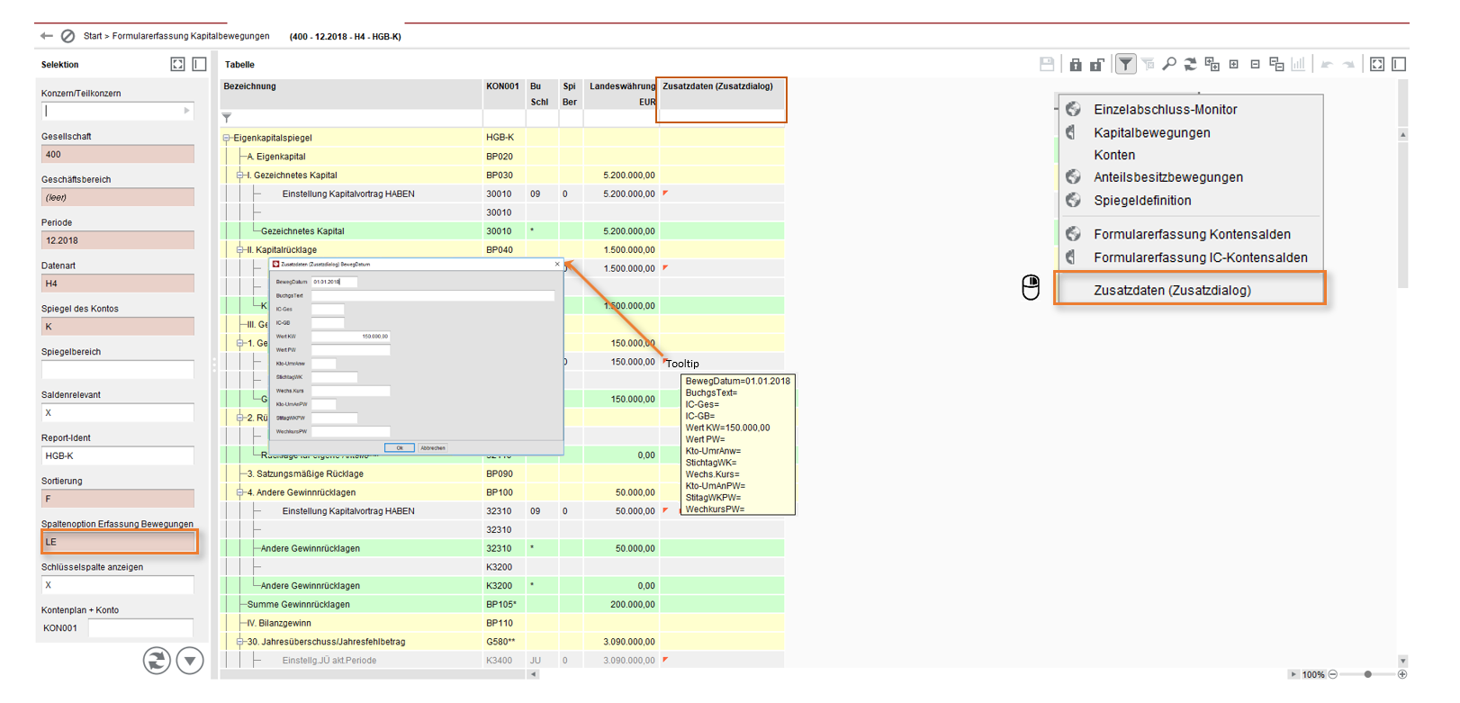Click the single plus expand icon
Screen dimensions: 1460x703
[x=1234, y=64]
